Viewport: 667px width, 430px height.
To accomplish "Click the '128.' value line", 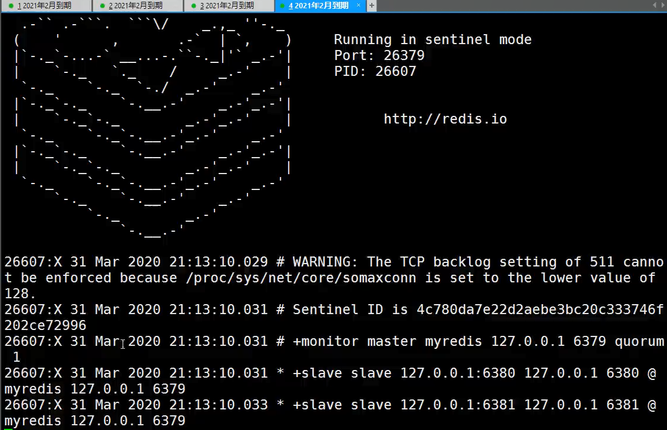I will pos(21,294).
